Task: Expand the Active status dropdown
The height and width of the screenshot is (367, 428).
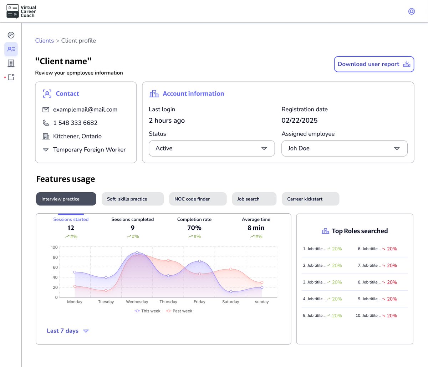Action: (212, 148)
